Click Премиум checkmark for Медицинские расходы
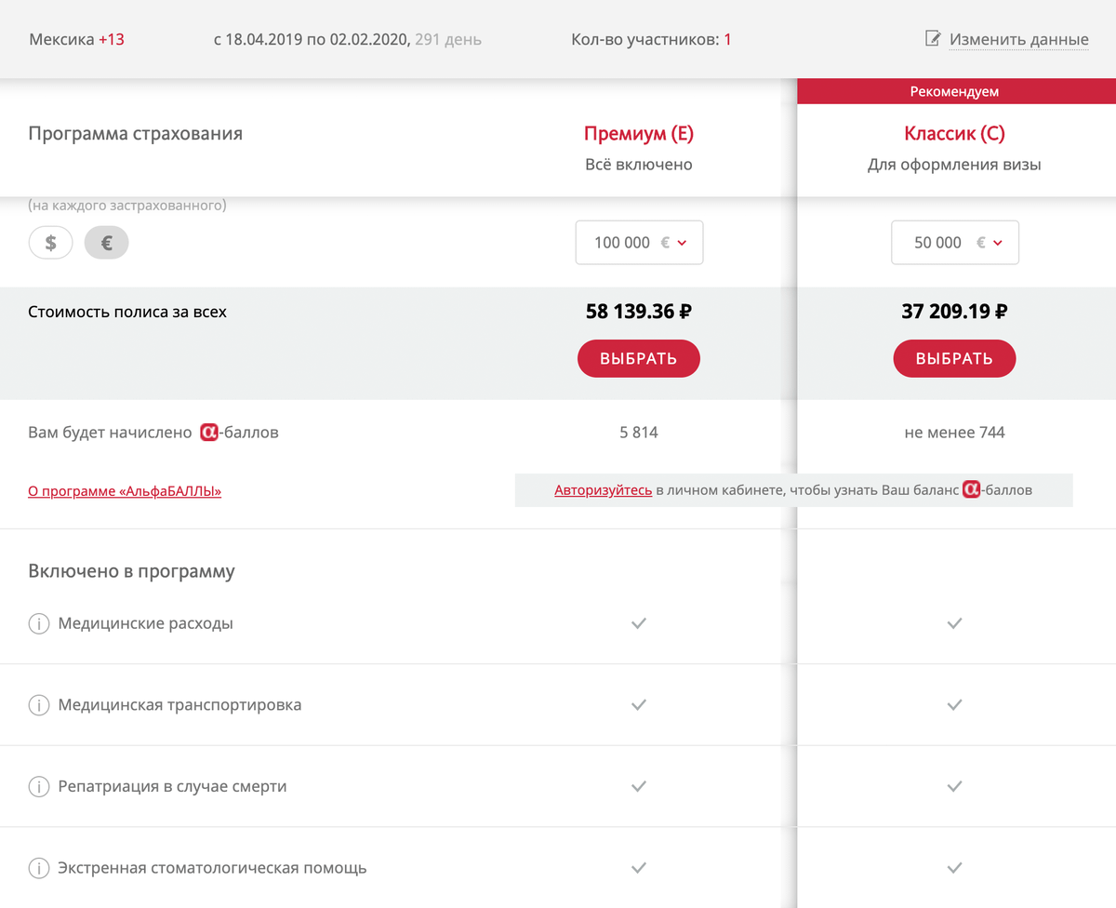The image size is (1116, 908). (638, 623)
